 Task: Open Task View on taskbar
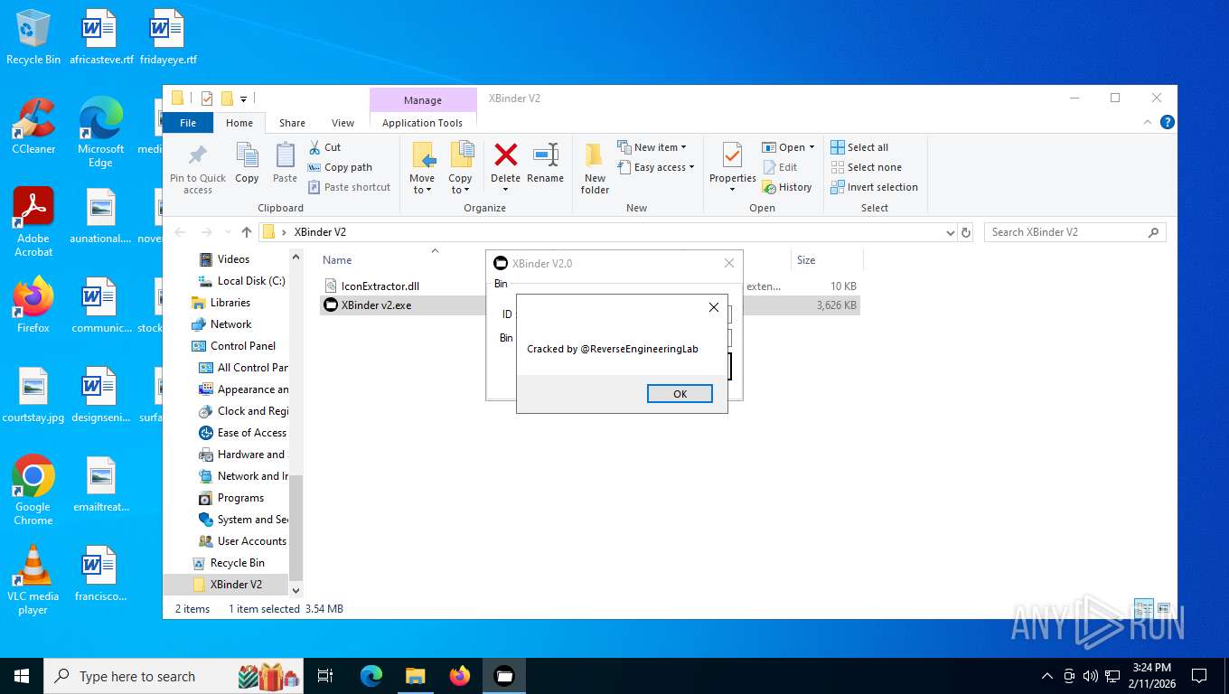tap(325, 676)
